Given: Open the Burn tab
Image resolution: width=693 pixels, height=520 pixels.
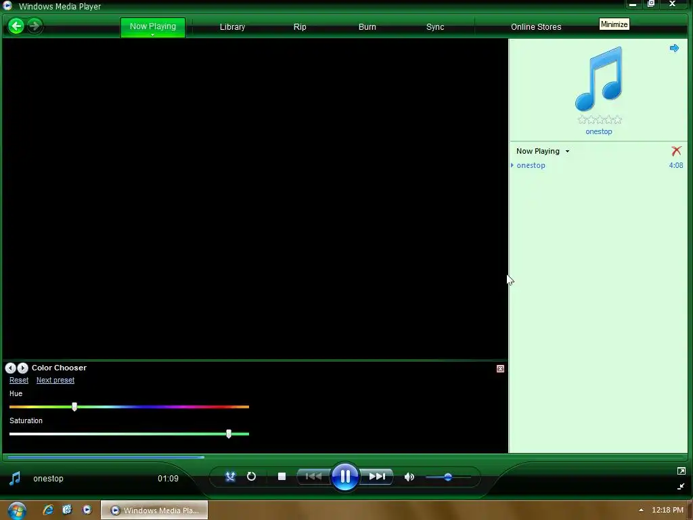Looking at the screenshot, I should [367, 27].
